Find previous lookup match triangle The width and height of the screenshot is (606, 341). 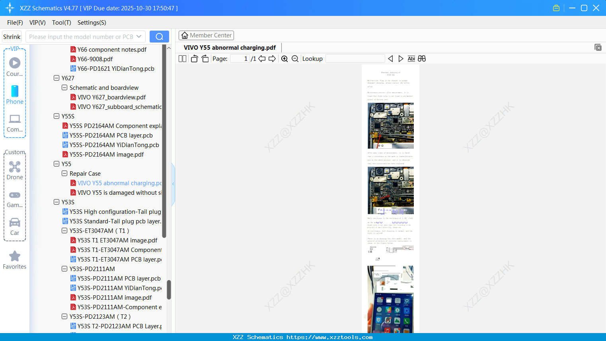pyautogui.click(x=390, y=58)
